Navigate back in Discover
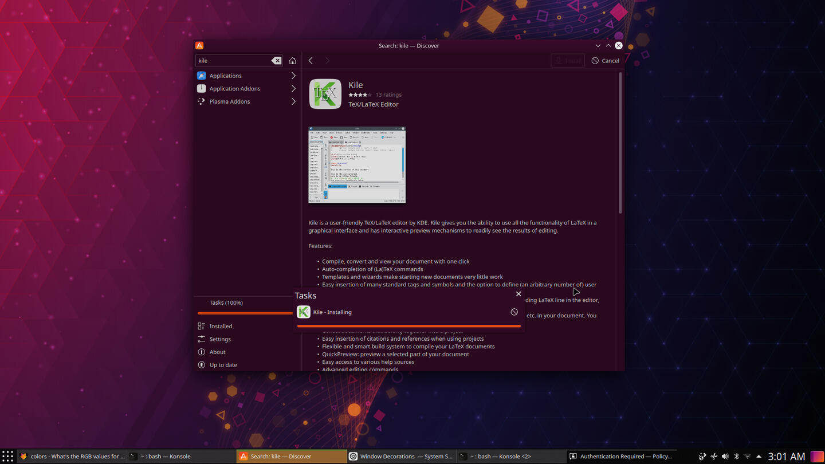825x464 pixels. tap(311, 61)
